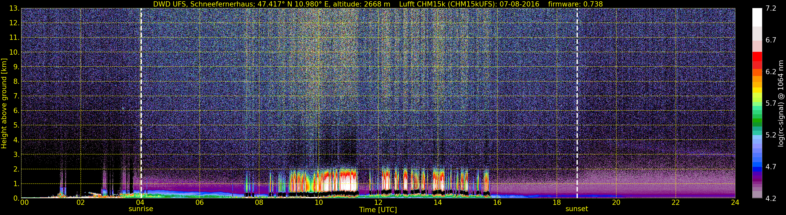
Task: Click the '13.' tick on the height axis
Action: (14, 8)
